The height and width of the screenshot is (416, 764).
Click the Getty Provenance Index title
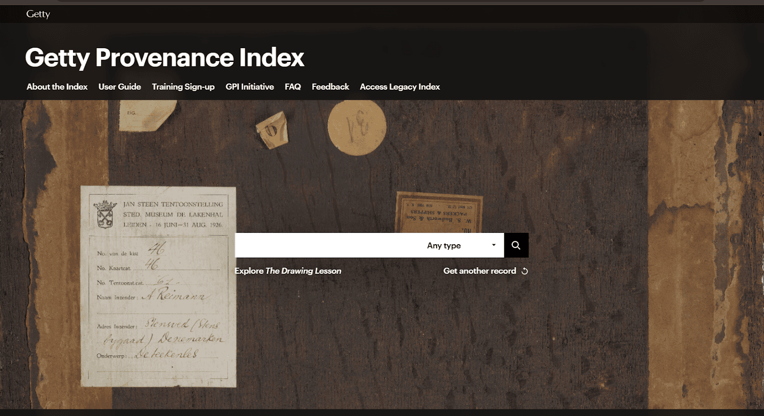(165, 58)
